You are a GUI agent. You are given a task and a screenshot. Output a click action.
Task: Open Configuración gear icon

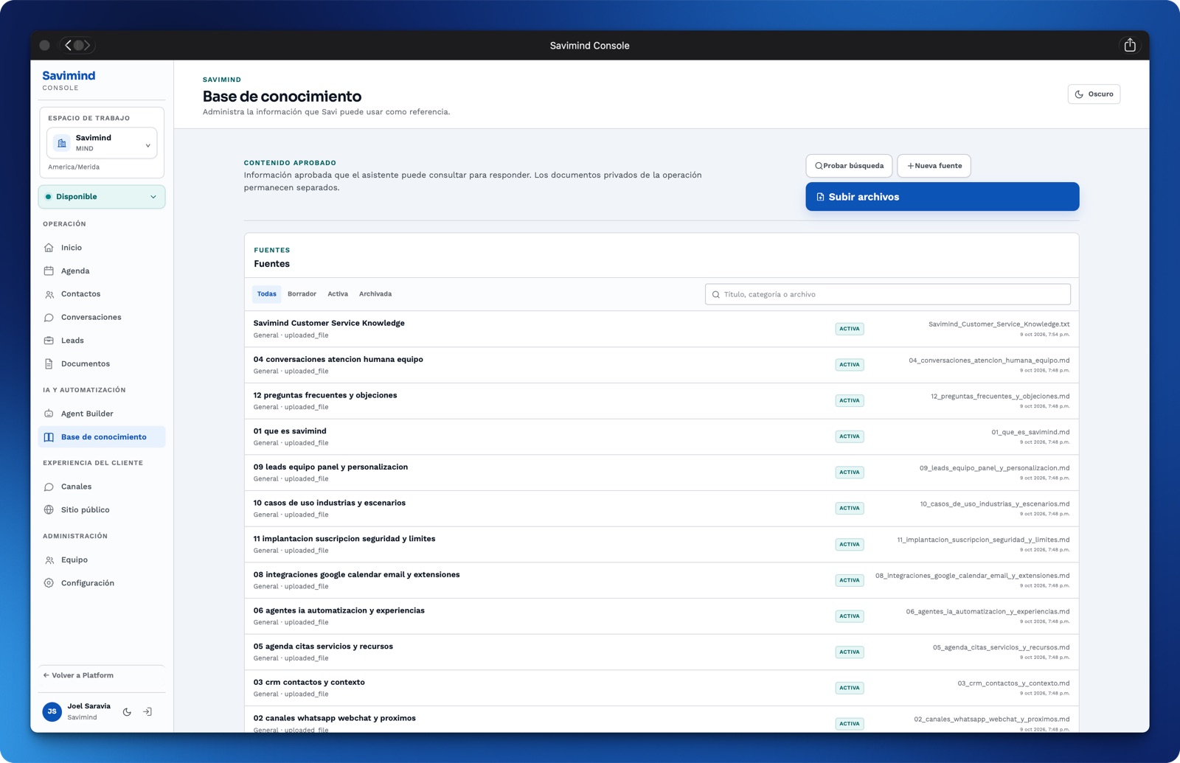click(49, 583)
